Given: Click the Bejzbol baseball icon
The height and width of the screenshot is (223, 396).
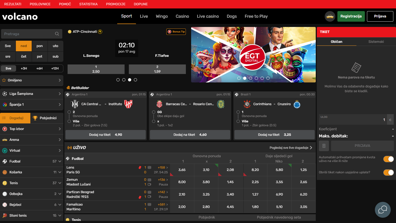Looking at the screenshot, I should [5, 205].
